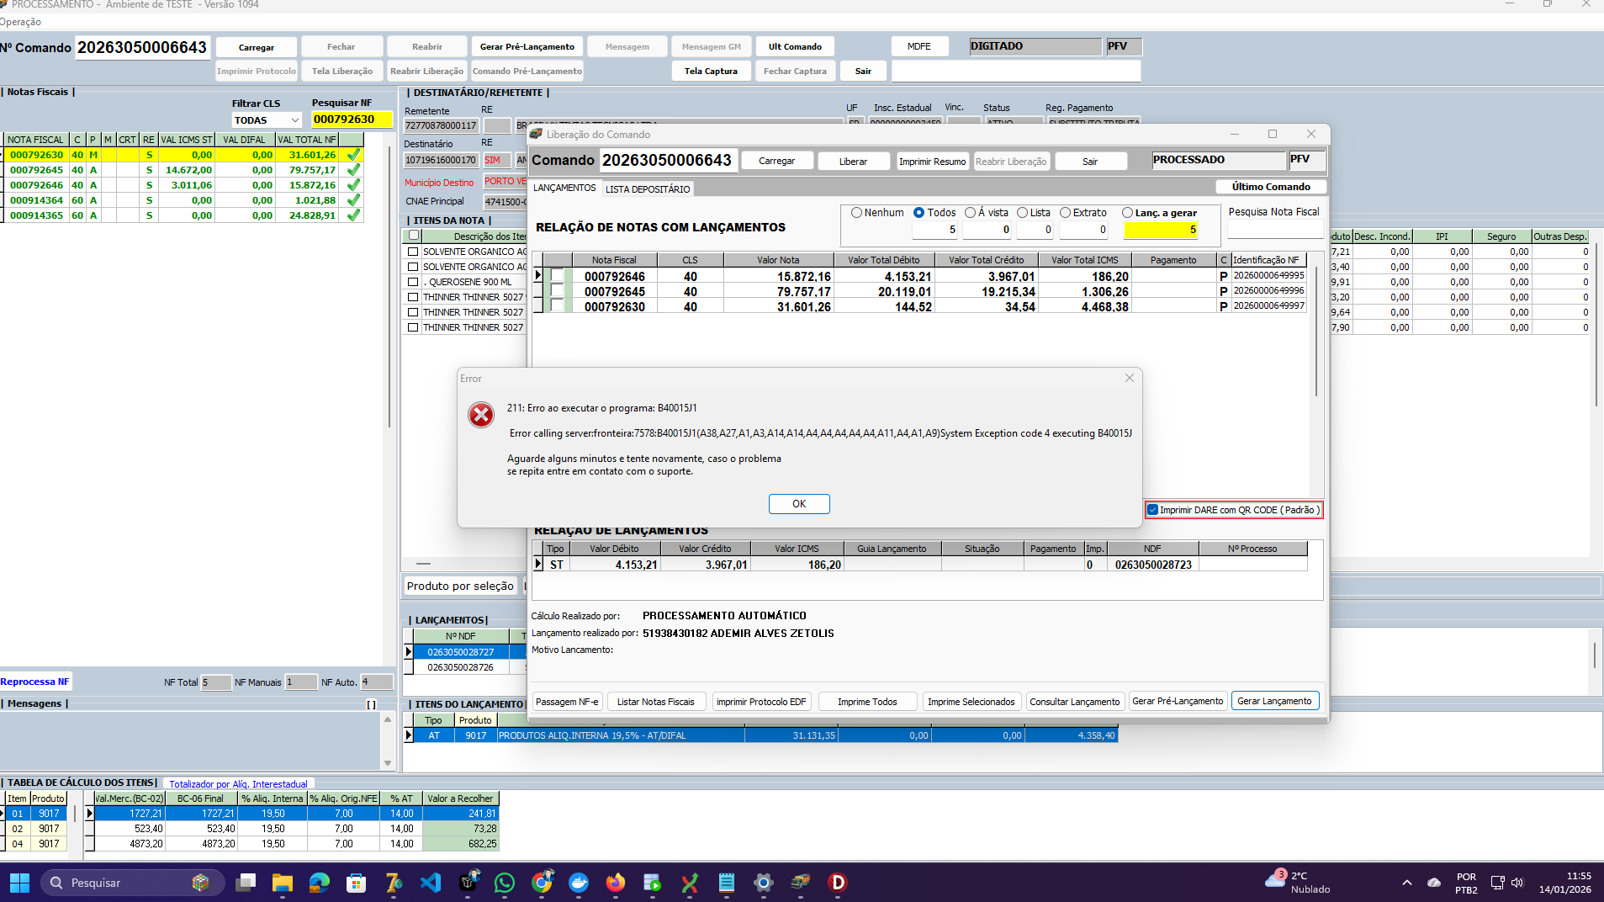Click the yellow Pesquisar NF input field
The height and width of the screenshot is (902, 1604).
351,119
